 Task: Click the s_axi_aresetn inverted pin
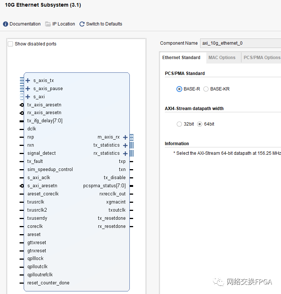coord(22,186)
